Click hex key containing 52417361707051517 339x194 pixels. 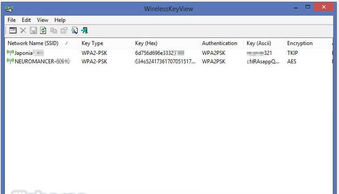point(165,62)
